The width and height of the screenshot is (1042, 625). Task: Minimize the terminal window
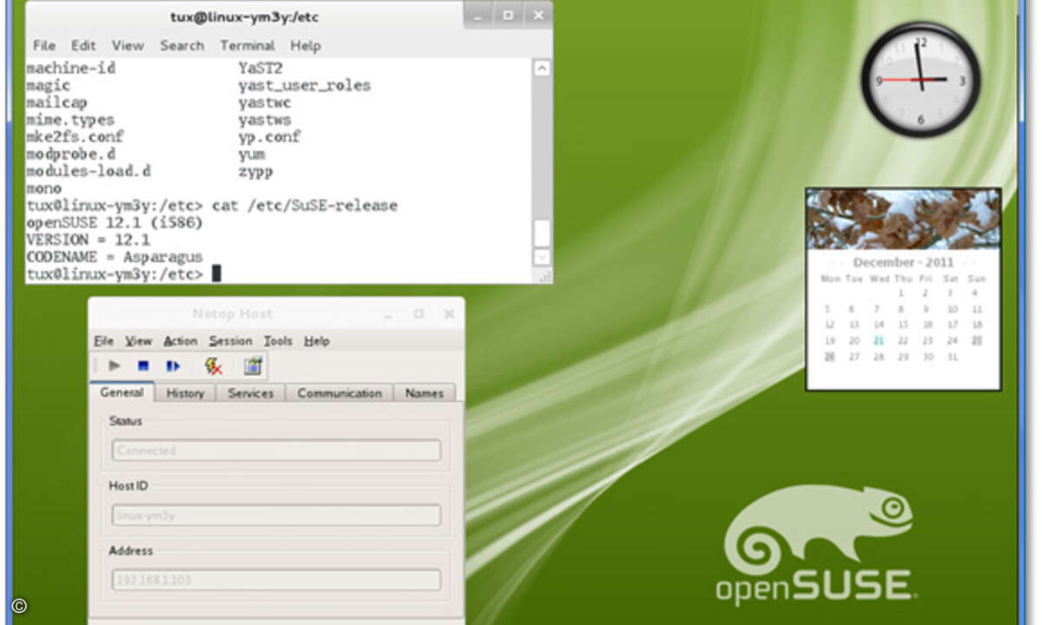tap(477, 15)
